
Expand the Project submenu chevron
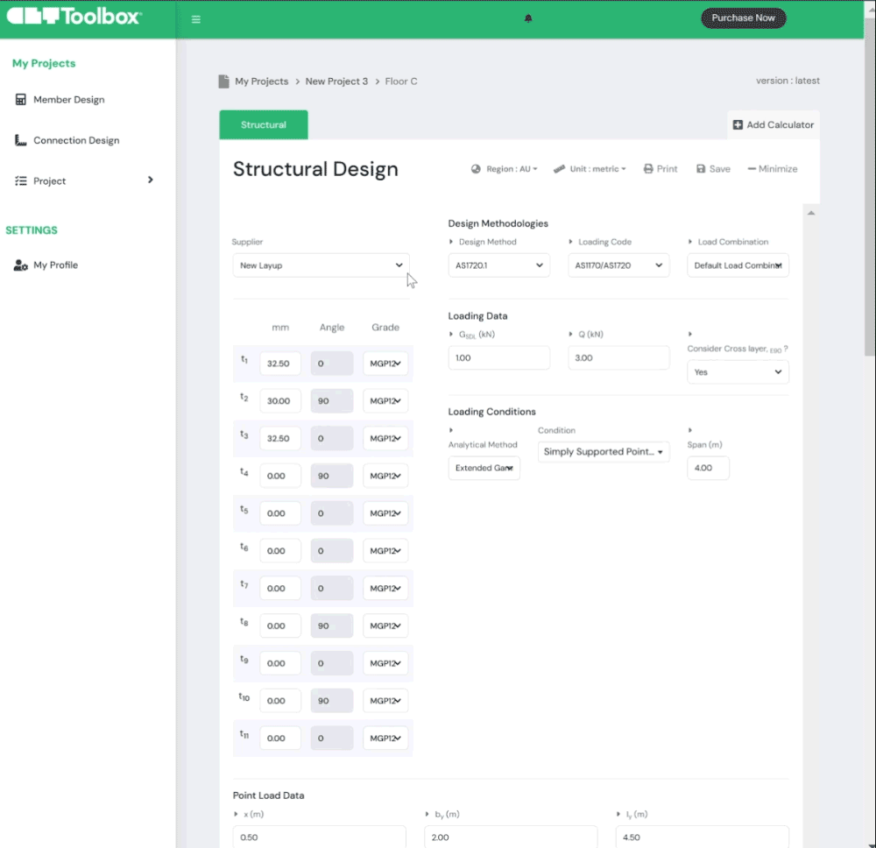(150, 180)
